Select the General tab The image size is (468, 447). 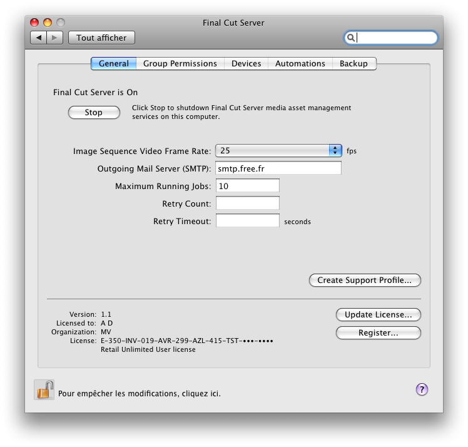tap(114, 64)
